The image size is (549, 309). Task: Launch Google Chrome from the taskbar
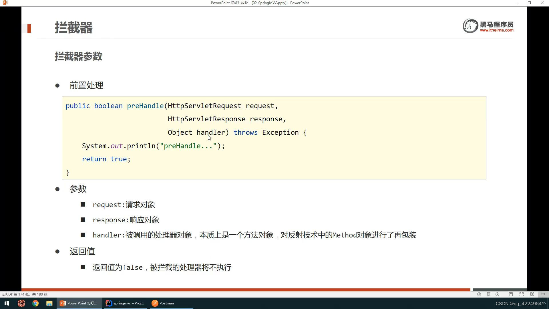35,303
